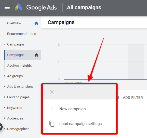Image resolution: width=147 pixels, height=138 pixels.
Task: Click the dark home icon beside Campaigns
Action: 36,55
